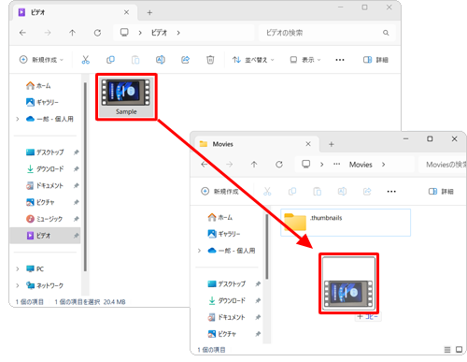Image resolution: width=467 pixels, height=362 pixels.
Task: Toggle 詳細 pane in Movies window
Action: pos(441,191)
